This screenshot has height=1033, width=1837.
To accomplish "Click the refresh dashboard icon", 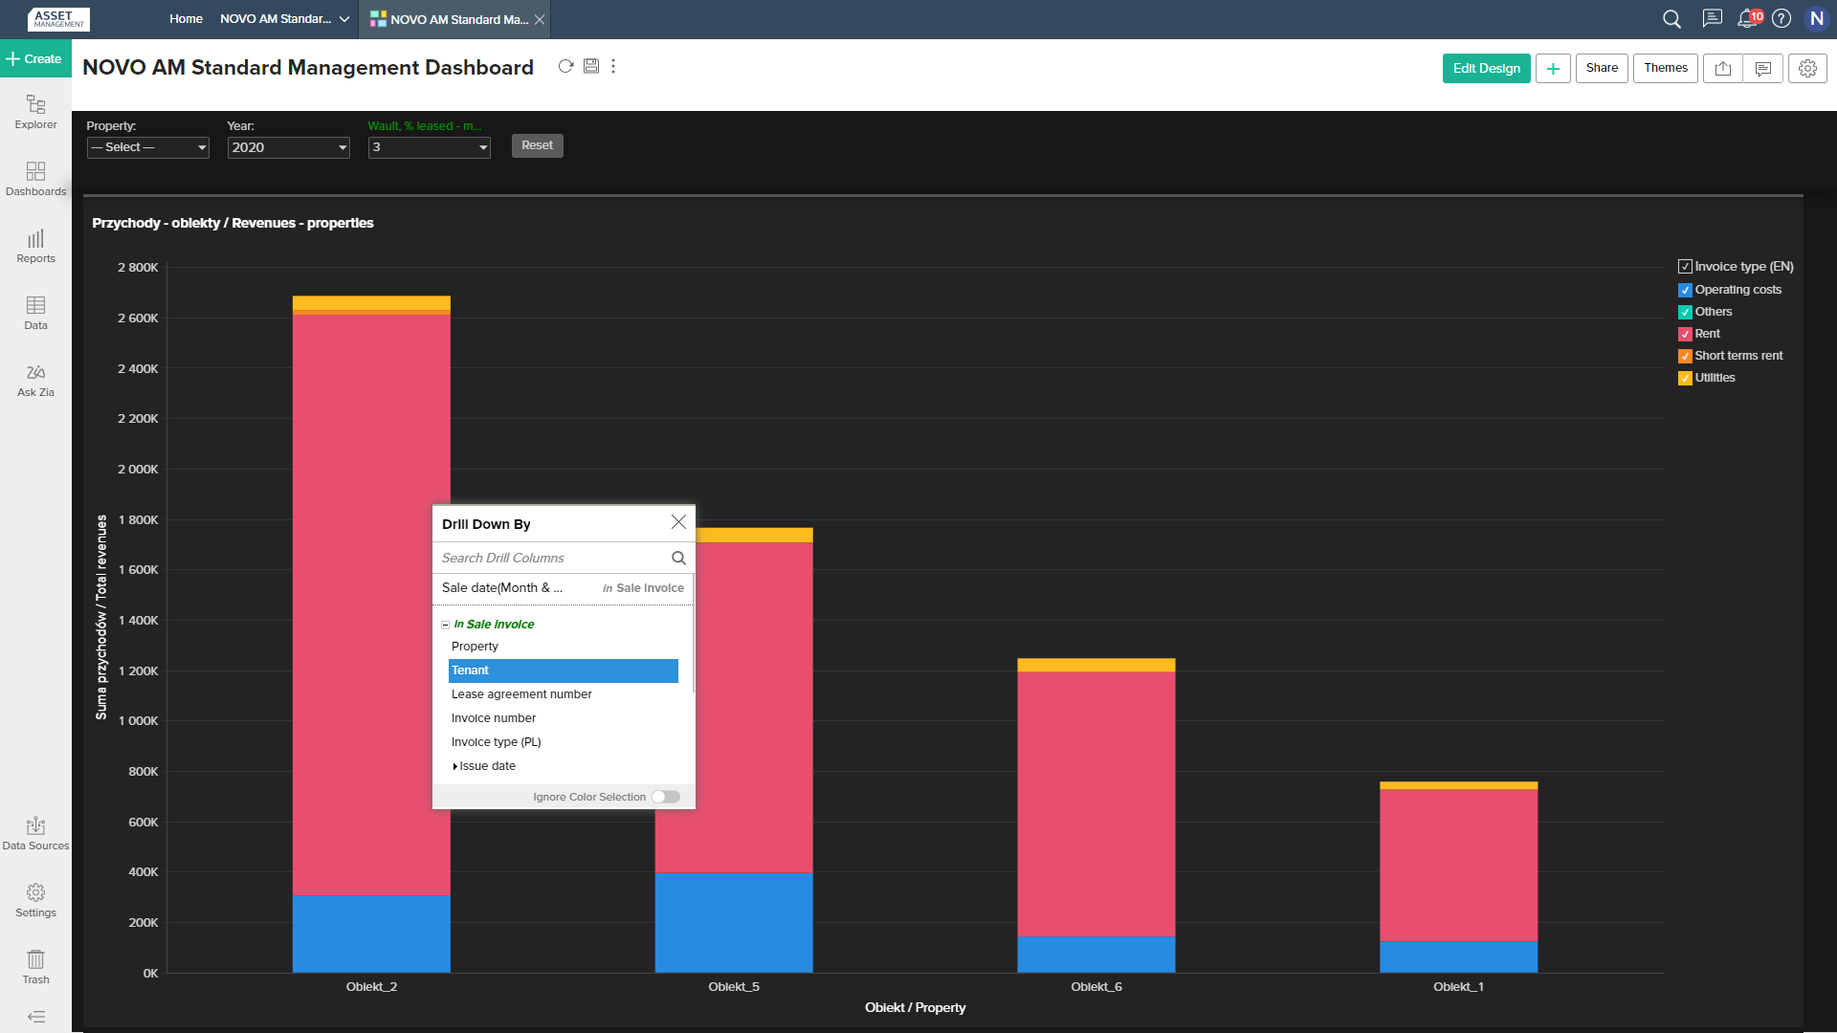I will (x=565, y=66).
